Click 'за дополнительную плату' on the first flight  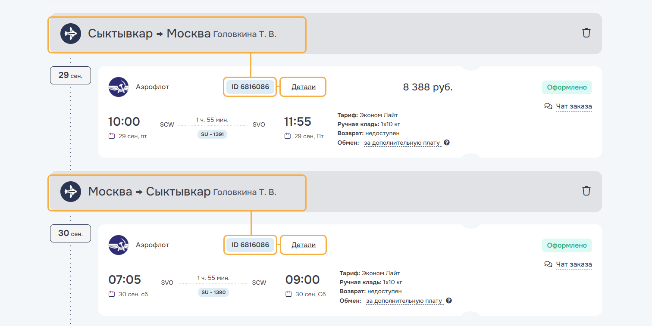click(402, 143)
